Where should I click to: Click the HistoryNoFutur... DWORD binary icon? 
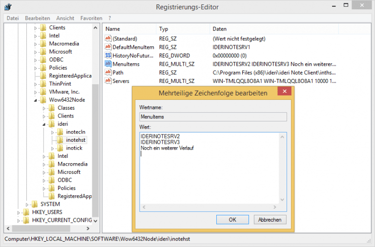(x=108, y=56)
